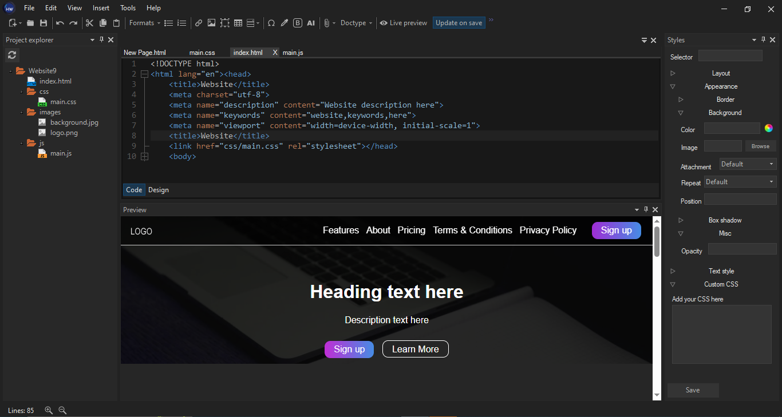
Task: Pin the Project explorer panel
Action: (x=101, y=39)
